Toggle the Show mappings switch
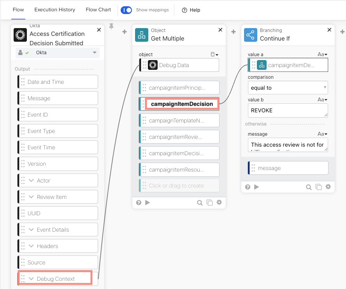Screen dimensions: 346x289 [126, 10]
